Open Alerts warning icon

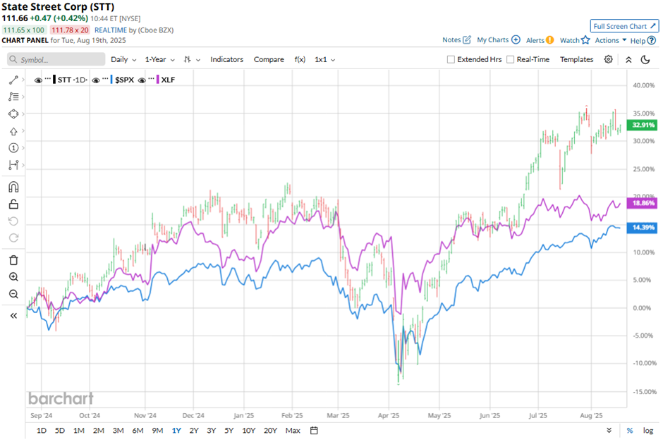coord(549,40)
